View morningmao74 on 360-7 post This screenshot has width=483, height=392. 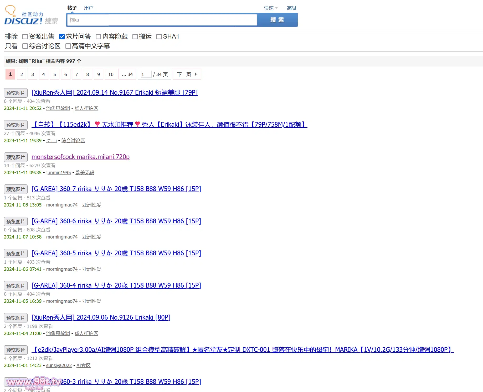tap(62, 205)
